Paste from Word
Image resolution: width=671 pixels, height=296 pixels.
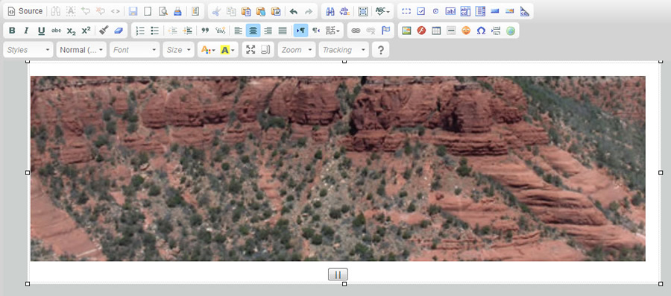(276, 11)
